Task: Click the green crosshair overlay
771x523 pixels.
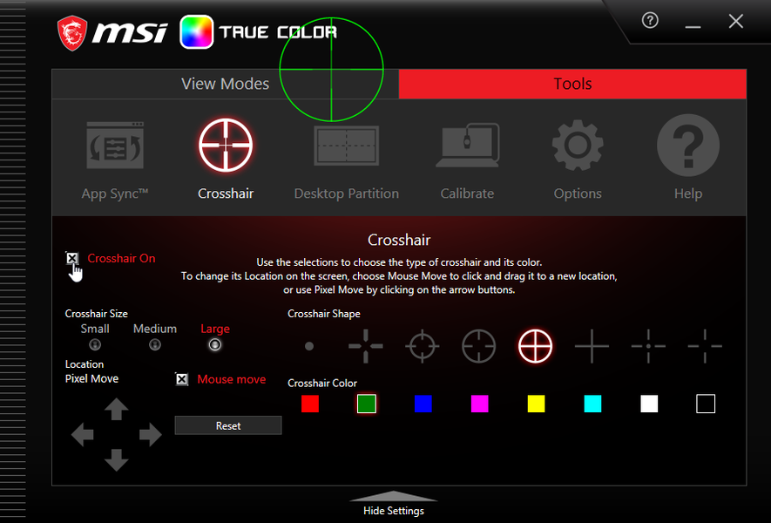Action: (331, 70)
